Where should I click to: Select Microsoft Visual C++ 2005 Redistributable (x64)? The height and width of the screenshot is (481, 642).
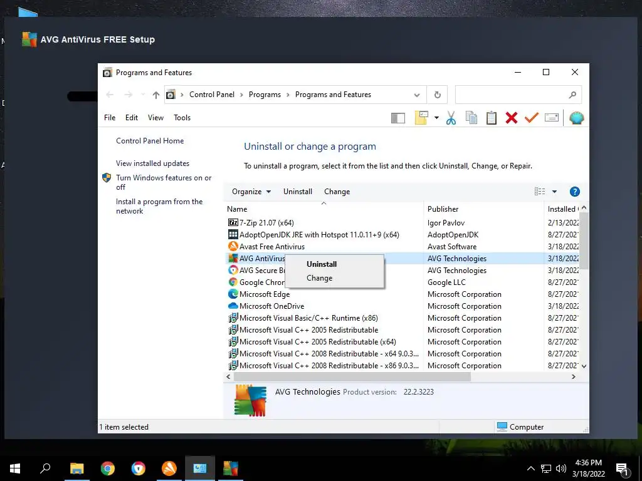(318, 341)
